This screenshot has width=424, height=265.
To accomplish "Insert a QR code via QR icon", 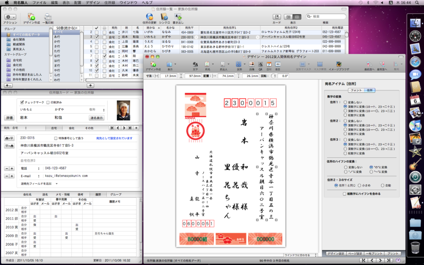I will point(260,65).
